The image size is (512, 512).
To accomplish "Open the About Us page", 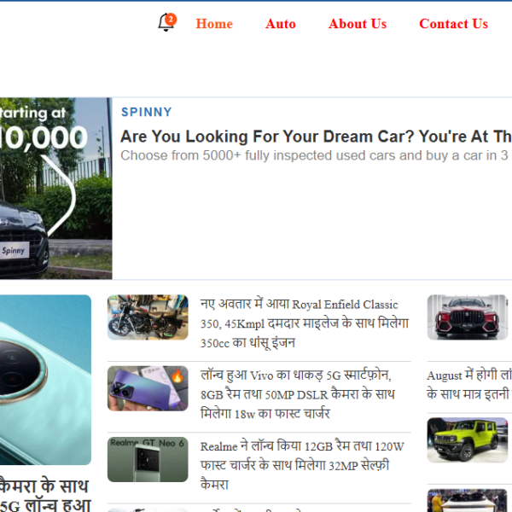I will pos(358,24).
